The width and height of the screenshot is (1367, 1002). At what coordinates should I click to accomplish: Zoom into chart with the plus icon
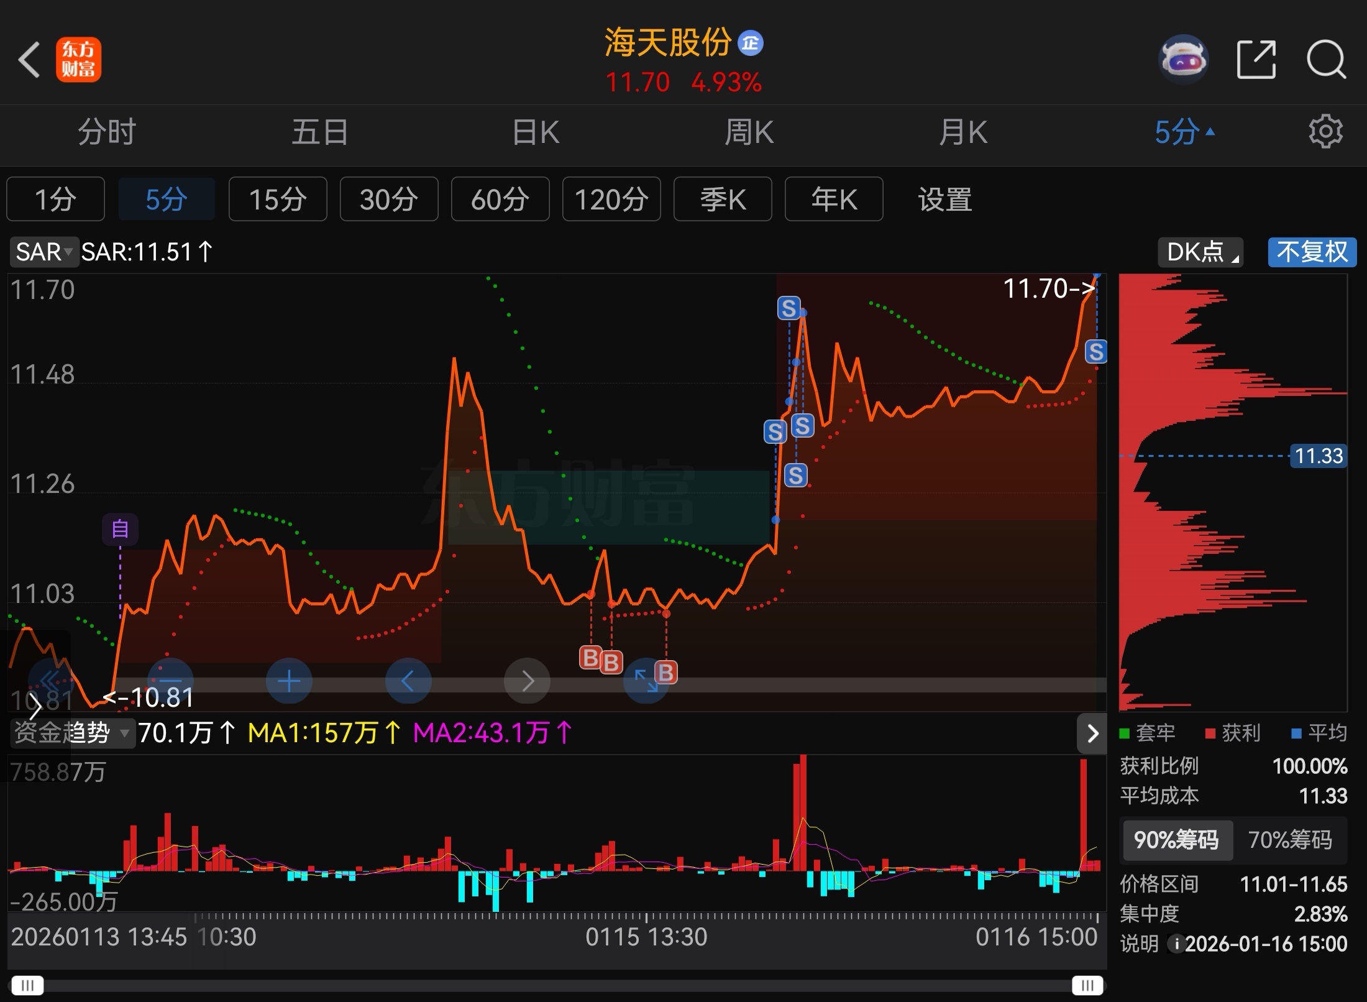[x=289, y=681]
